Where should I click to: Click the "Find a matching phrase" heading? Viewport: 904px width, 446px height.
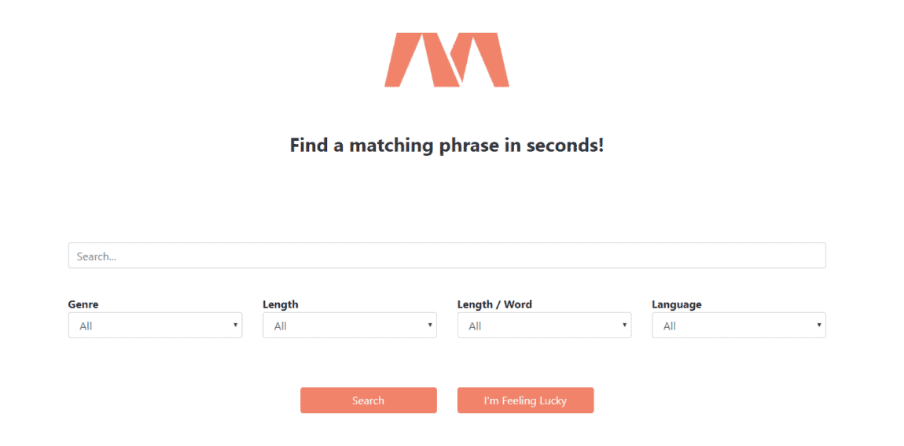(x=446, y=146)
